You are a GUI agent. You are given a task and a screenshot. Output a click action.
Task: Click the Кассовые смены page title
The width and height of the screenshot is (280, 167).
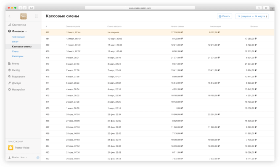click(x=62, y=16)
